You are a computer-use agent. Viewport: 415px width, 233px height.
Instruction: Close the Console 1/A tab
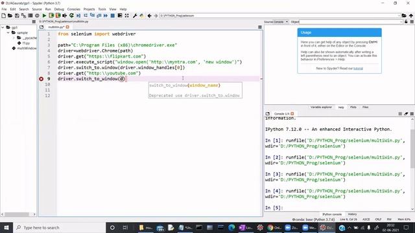[x=292, y=114]
